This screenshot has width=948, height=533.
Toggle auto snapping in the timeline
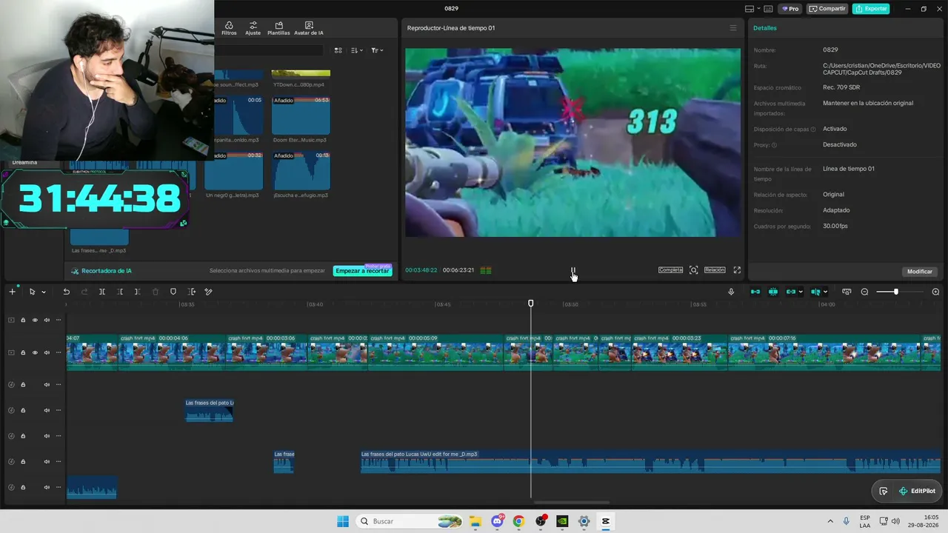coord(773,292)
